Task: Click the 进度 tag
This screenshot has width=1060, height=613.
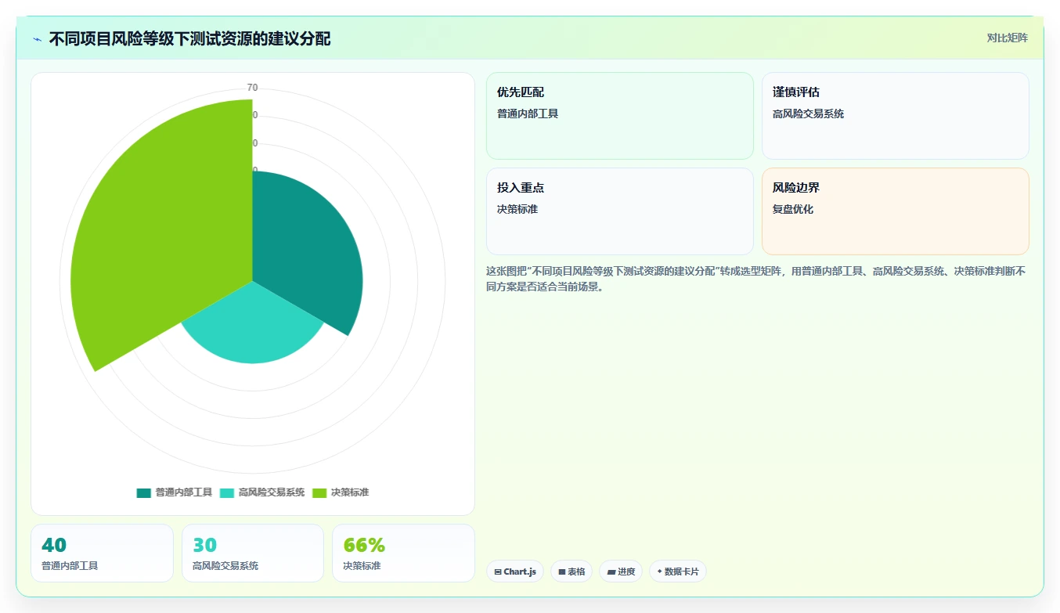Action: [621, 572]
